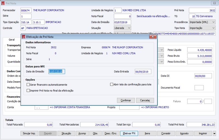Click the Cód de Acesso NFe key field
The width and height of the screenshot is (219, 140).
[x=185, y=33]
